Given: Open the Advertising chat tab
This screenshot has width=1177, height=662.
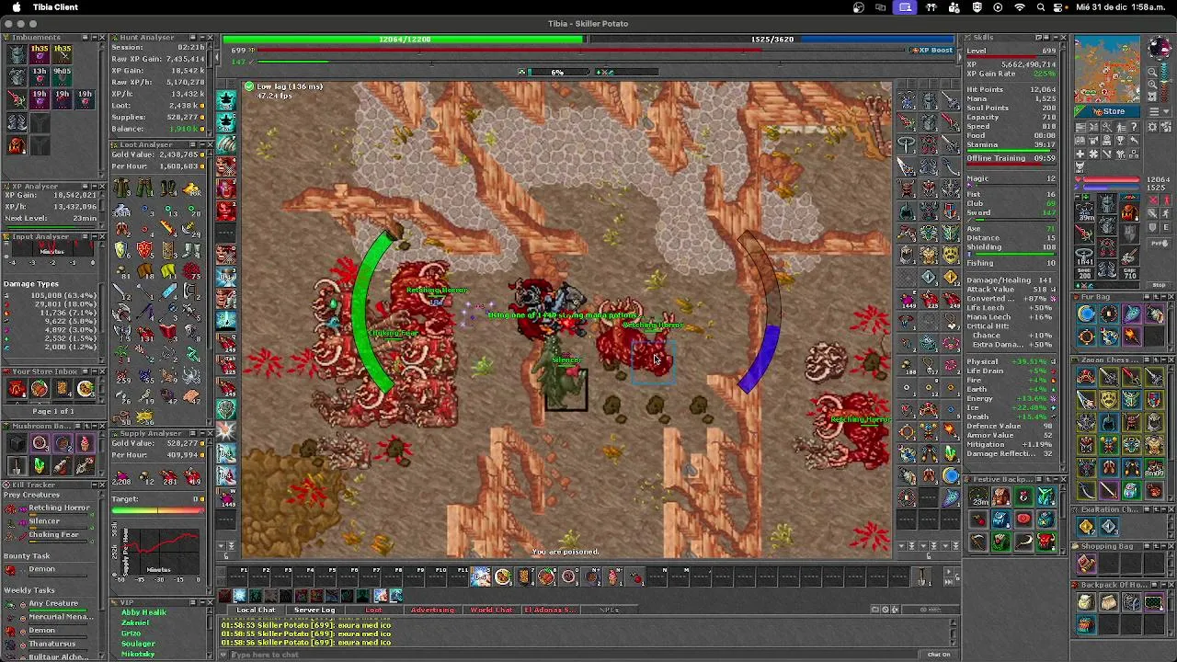Looking at the screenshot, I should pos(432,611).
